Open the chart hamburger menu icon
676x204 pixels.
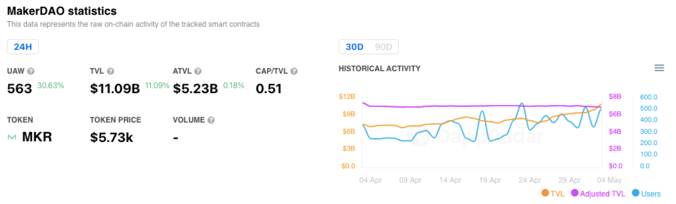tap(659, 68)
